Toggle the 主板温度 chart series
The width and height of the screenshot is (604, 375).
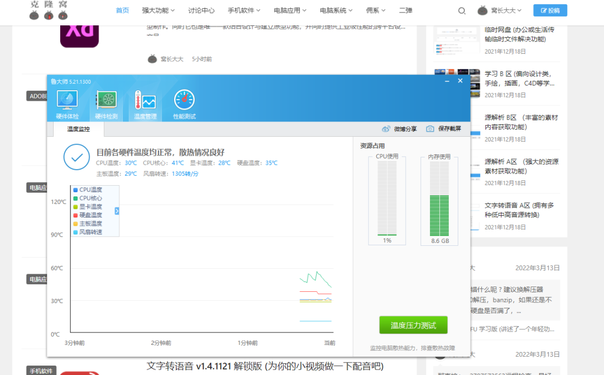[x=88, y=223]
